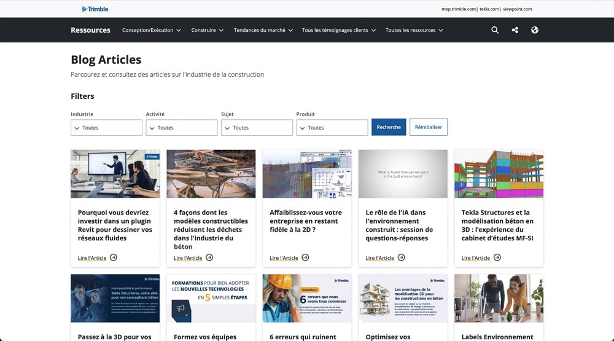Viewport: 614px width, 341px height.
Task: Click arrow icon on rôle de l'IA article
Action: (x=402, y=257)
